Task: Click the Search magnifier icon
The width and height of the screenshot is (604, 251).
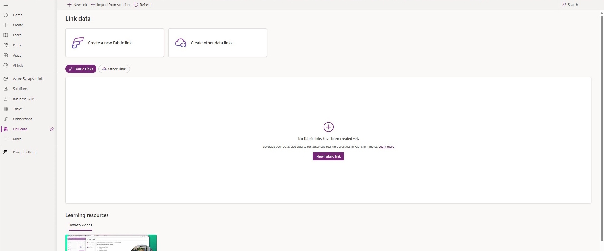Action: 564,5
